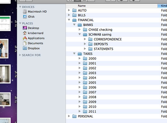Expand the SEARCH FOR sidebar section
Screen dimensions: 167x123
20,55
